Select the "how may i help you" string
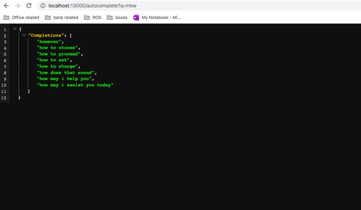 coord(64,79)
